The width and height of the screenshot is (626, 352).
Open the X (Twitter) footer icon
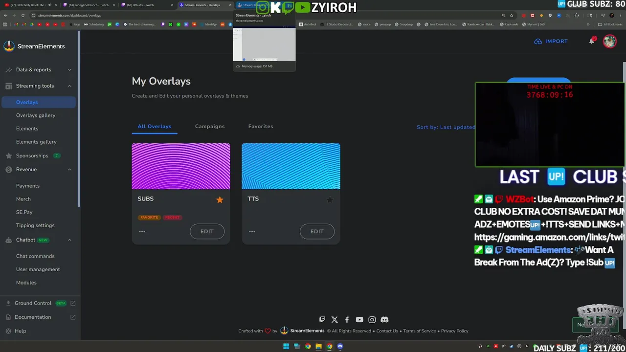point(335,320)
